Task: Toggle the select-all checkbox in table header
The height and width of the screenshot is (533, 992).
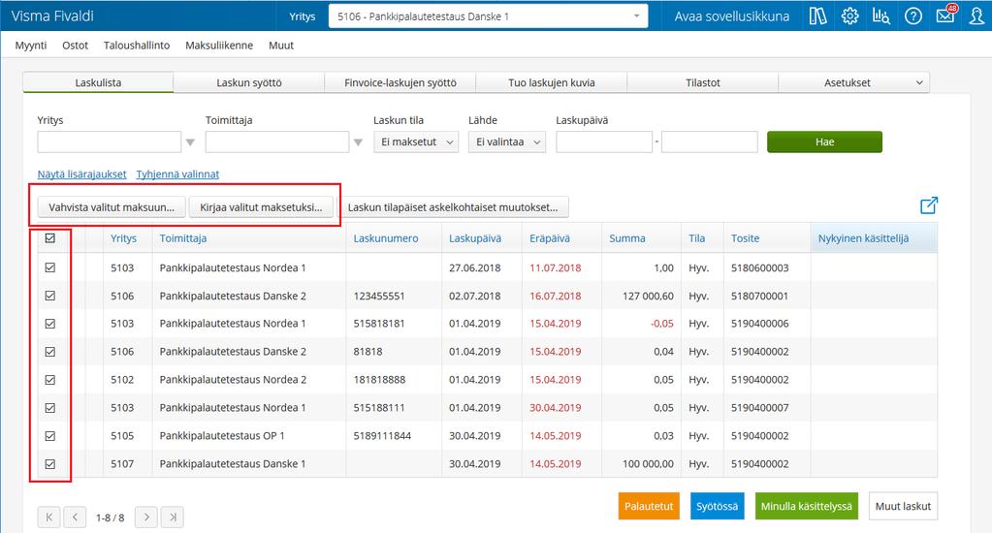Action: pos(50,238)
